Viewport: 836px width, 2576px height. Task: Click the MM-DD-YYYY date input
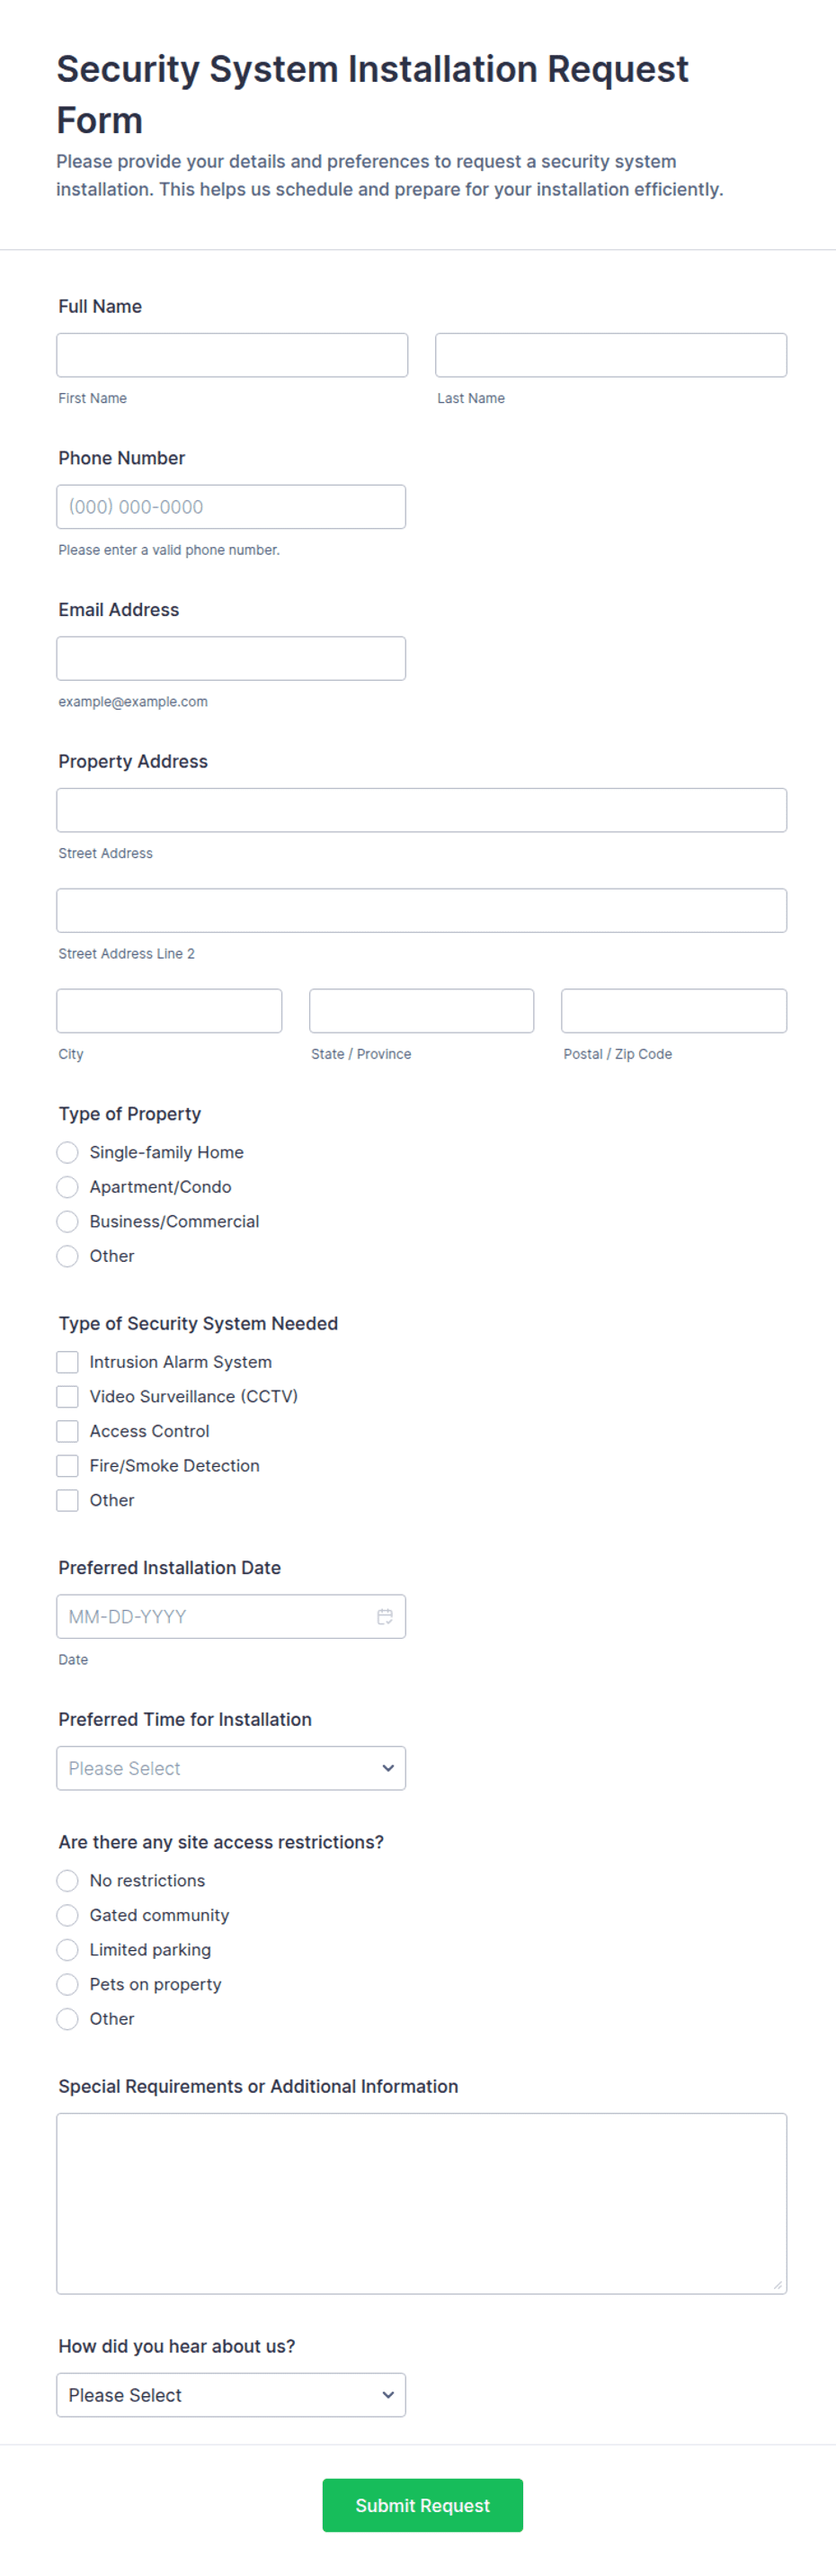point(215,1616)
